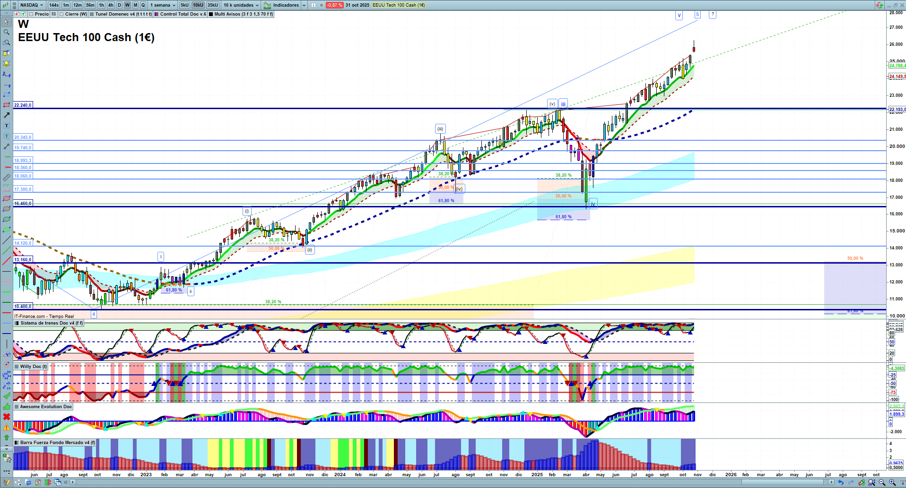906x488 pixels.
Task: Switch to the 56m timeframe
Action: pos(90,5)
